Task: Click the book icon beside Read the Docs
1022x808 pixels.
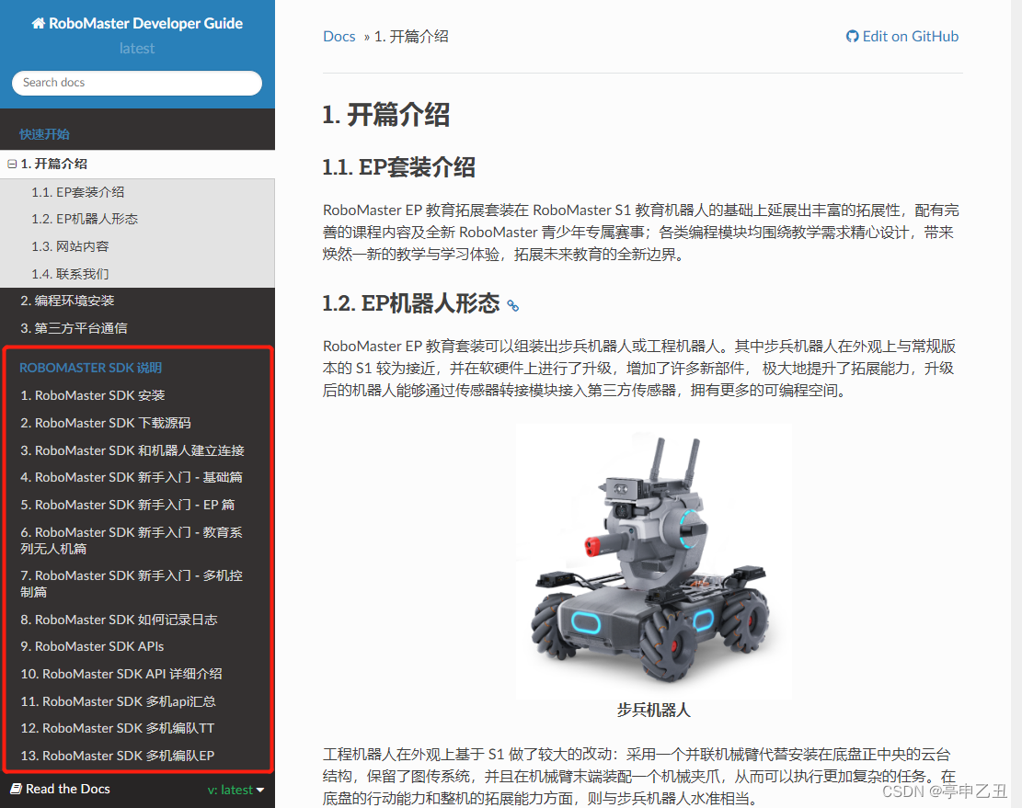Action: point(17,789)
